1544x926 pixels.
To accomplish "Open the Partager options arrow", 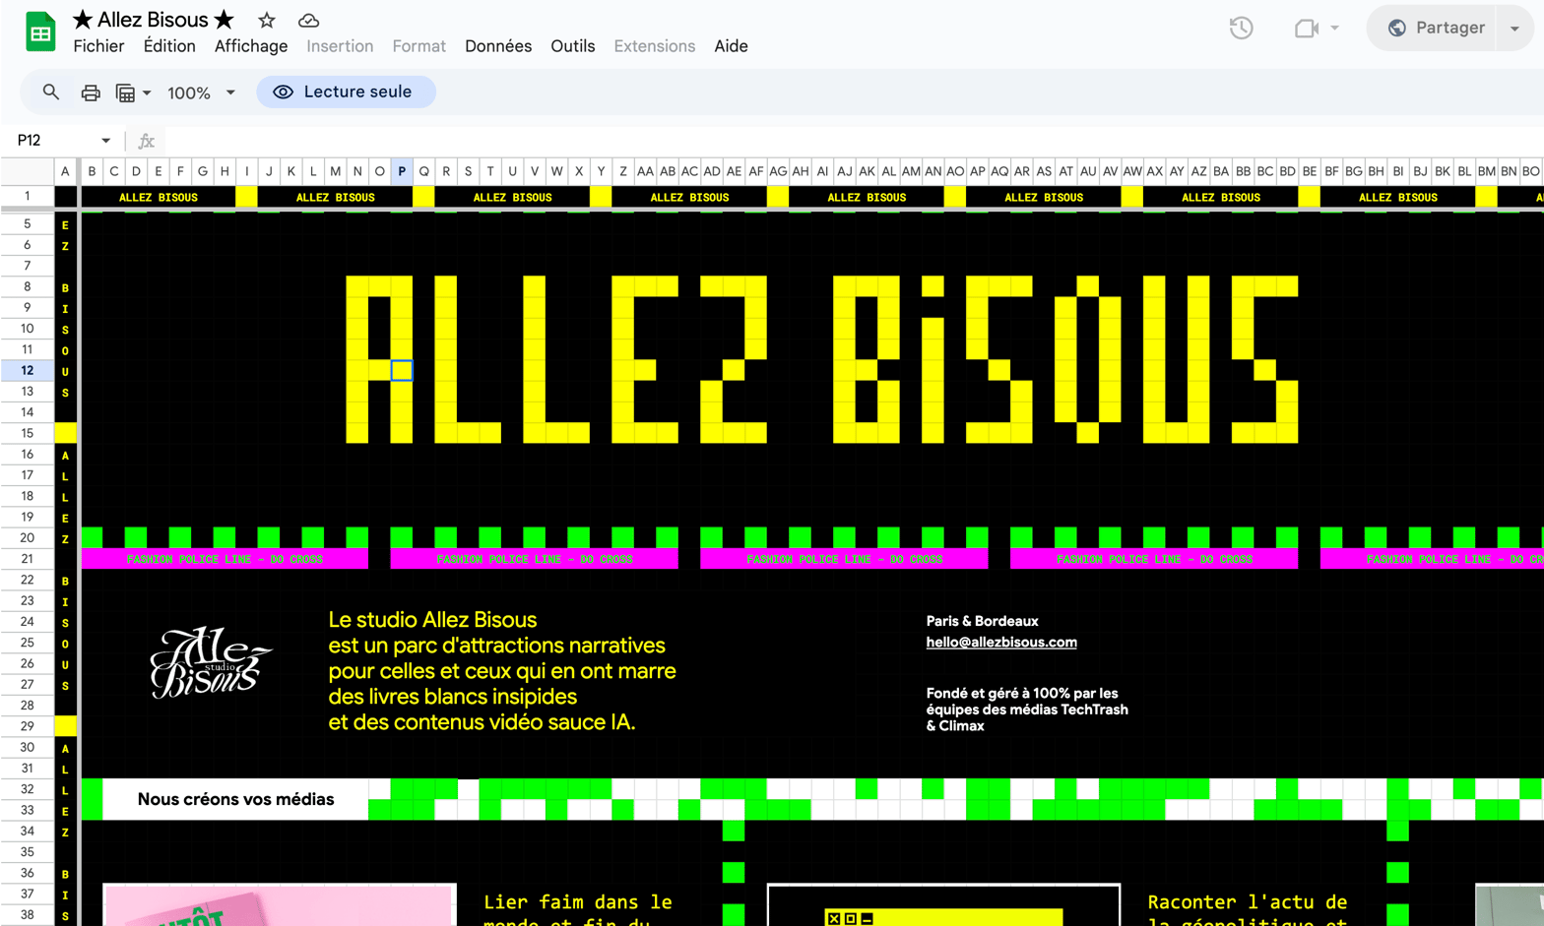I will coord(1514,29).
